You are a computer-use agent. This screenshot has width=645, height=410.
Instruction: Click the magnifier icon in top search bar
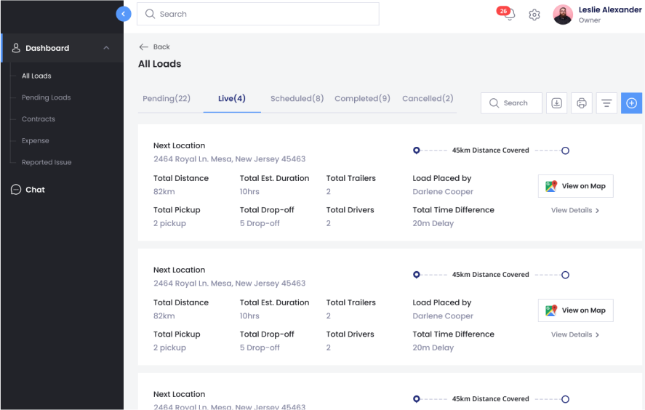150,14
